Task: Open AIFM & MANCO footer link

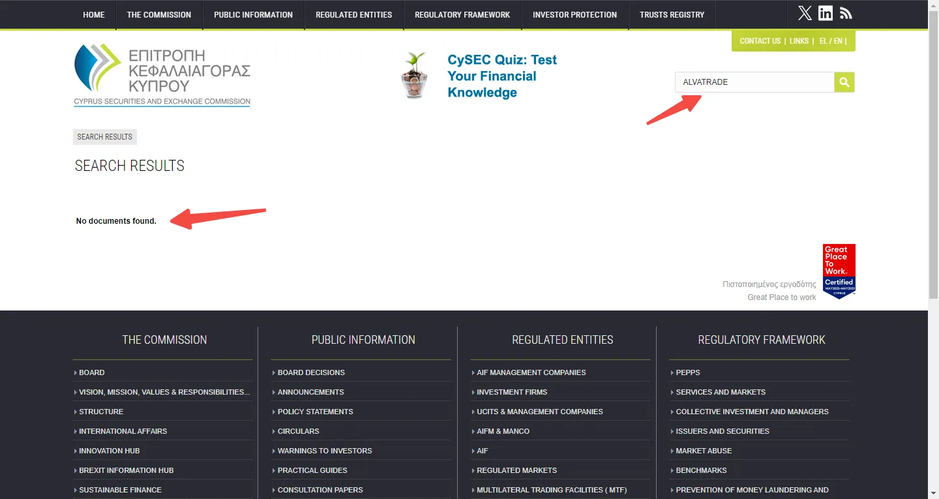Action: click(503, 431)
